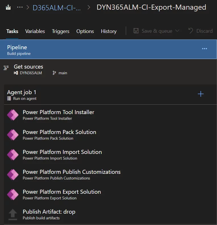Click the Build pipeline subtitle text
This screenshot has width=217, height=225.
[x=19, y=53]
